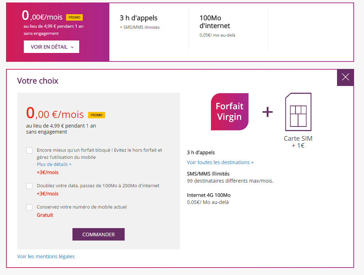This screenshot has height=275, width=364.
Task: Expand Voir toutes les destinations
Action: (x=220, y=162)
